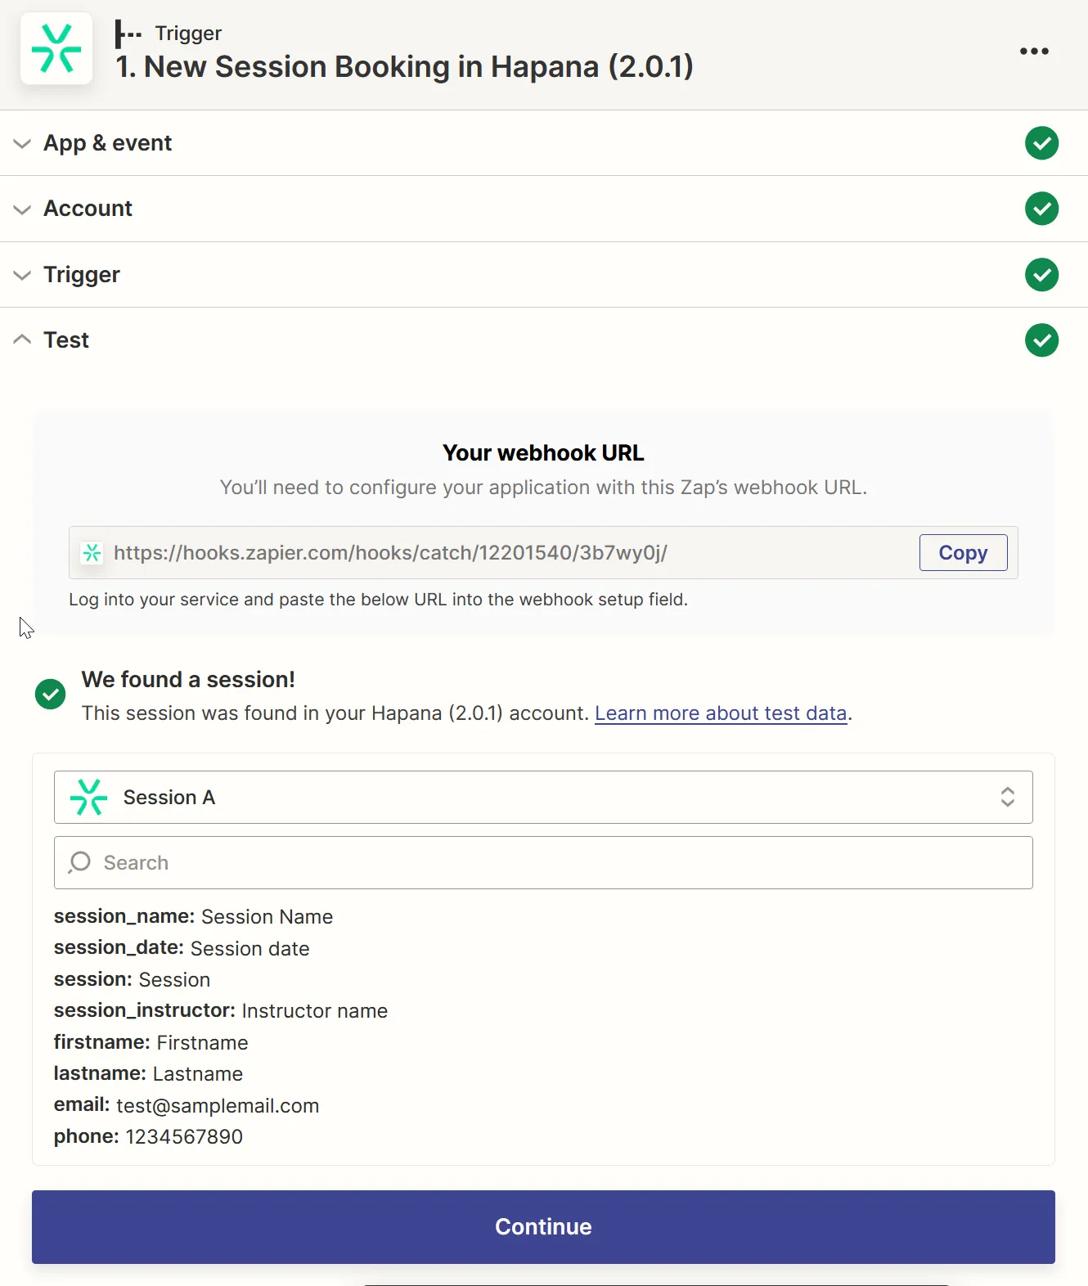Screen dimensions: 1088x1286
Task: Click into the Search input field
Action: [556, 862]
